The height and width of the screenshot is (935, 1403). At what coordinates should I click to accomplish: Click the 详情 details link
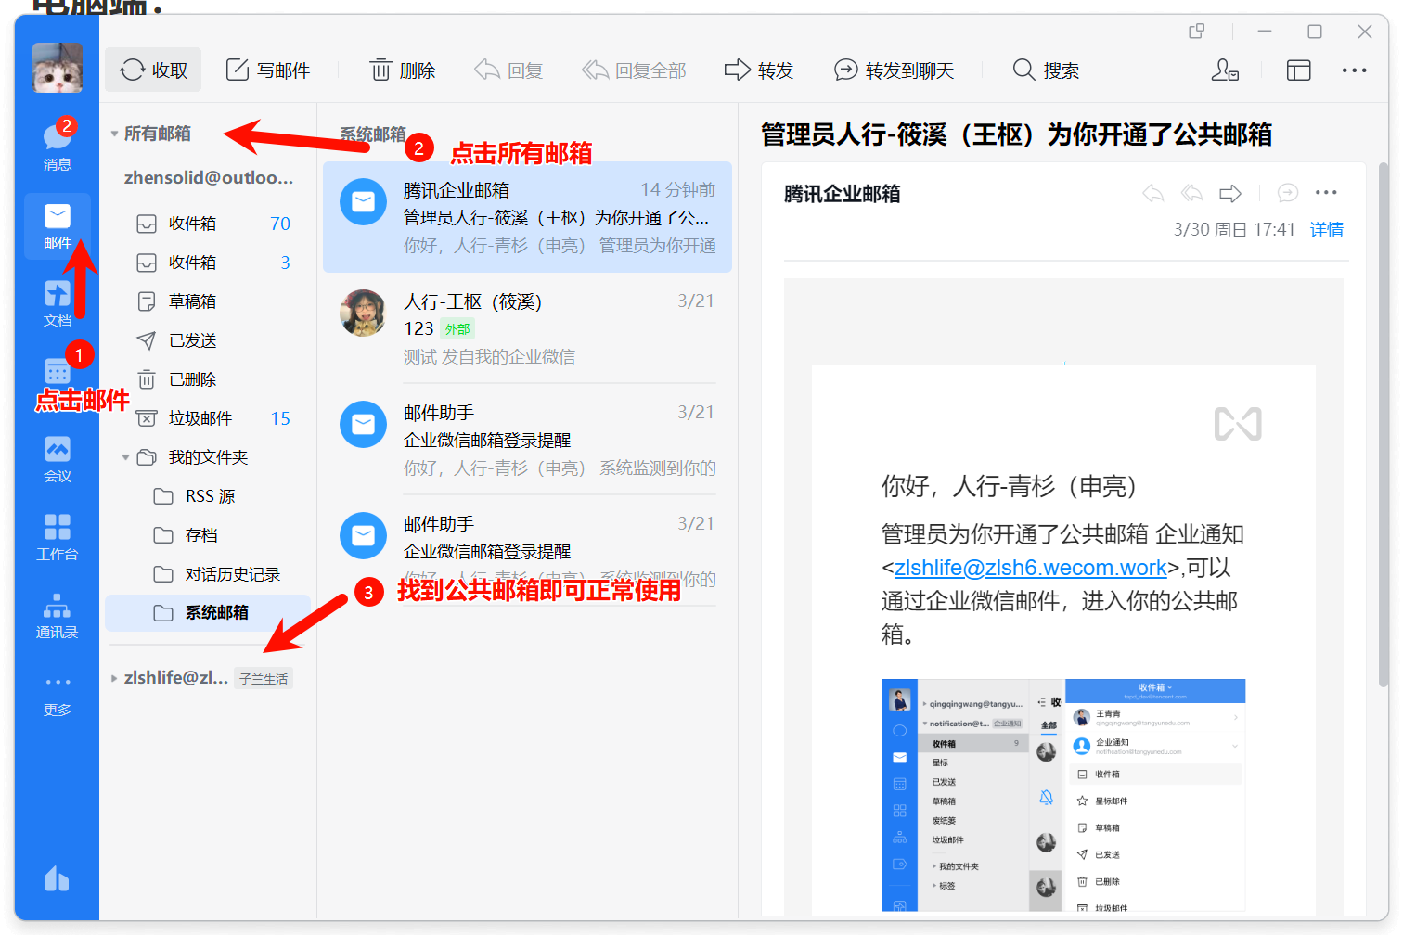[1327, 229]
